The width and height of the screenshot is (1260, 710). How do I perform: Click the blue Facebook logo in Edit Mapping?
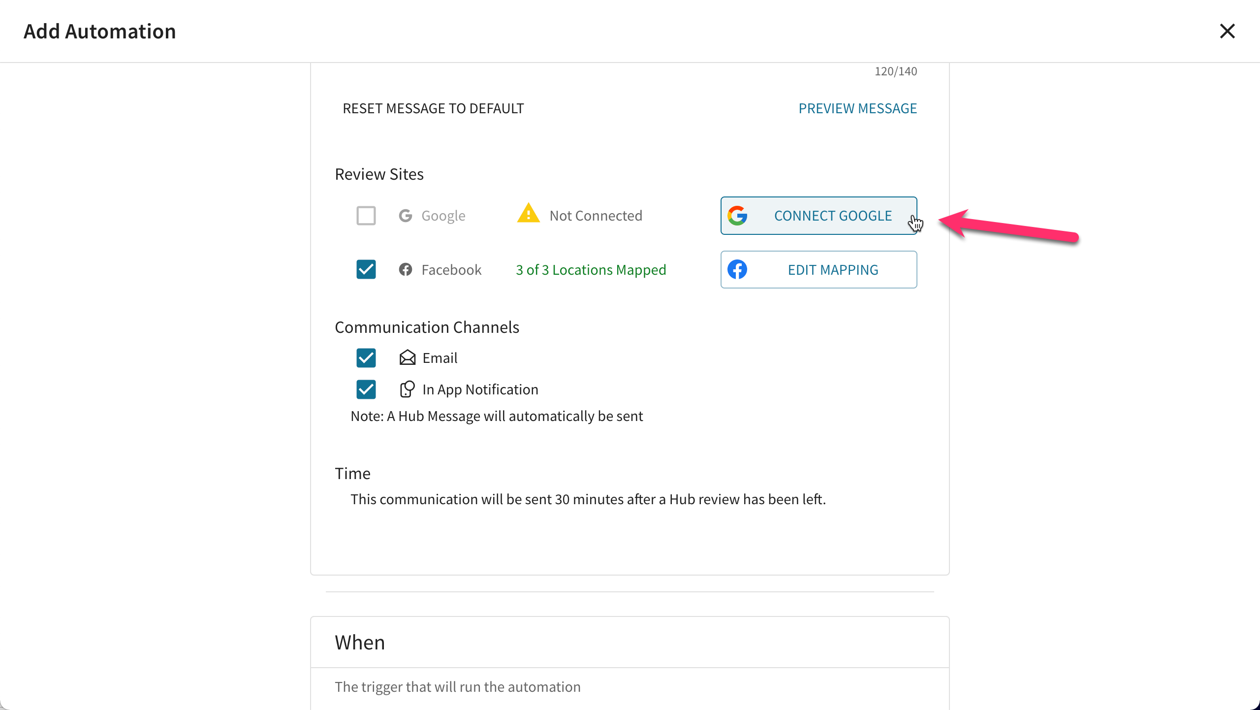pyautogui.click(x=737, y=269)
